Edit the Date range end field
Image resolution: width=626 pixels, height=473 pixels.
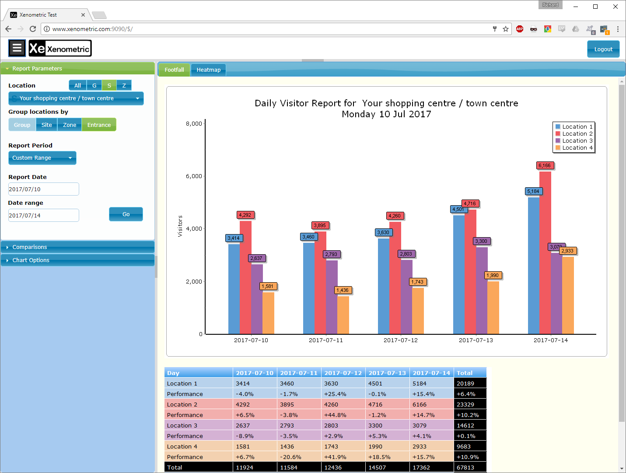pos(44,215)
